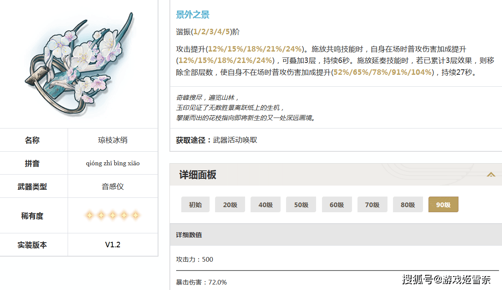The height and width of the screenshot is (290, 502).
Task: Select the 初始 level tab
Action: [195, 205]
